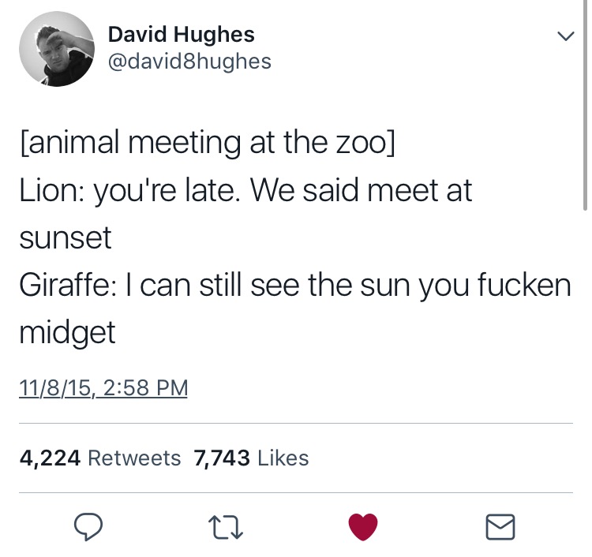Screen dimensions: 592x557
Task: Open David Hughes's profile picture
Action: [56, 49]
